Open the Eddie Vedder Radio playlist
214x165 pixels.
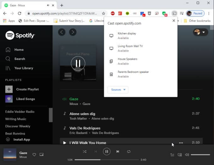pos(20,112)
